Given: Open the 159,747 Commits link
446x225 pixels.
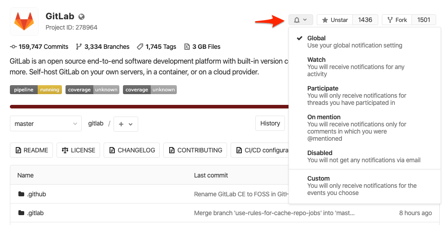Looking at the screenshot, I should (x=39, y=47).
